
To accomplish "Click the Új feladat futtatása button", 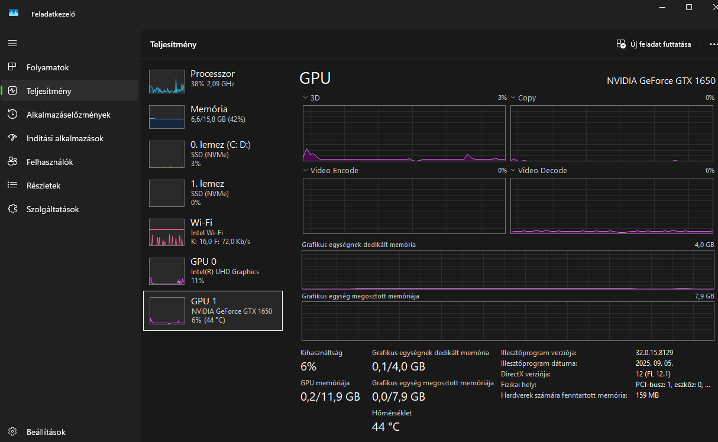I will tap(654, 44).
